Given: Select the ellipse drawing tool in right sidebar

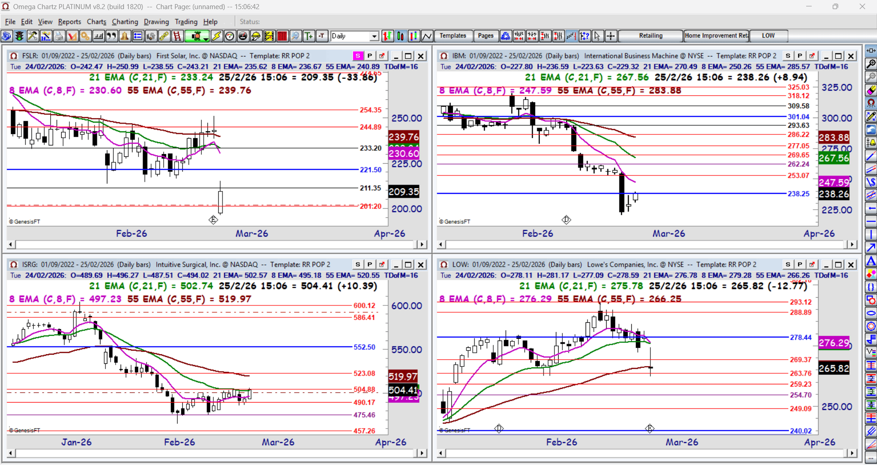Looking at the screenshot, I should pyautogui.click(x=871, y=313).
